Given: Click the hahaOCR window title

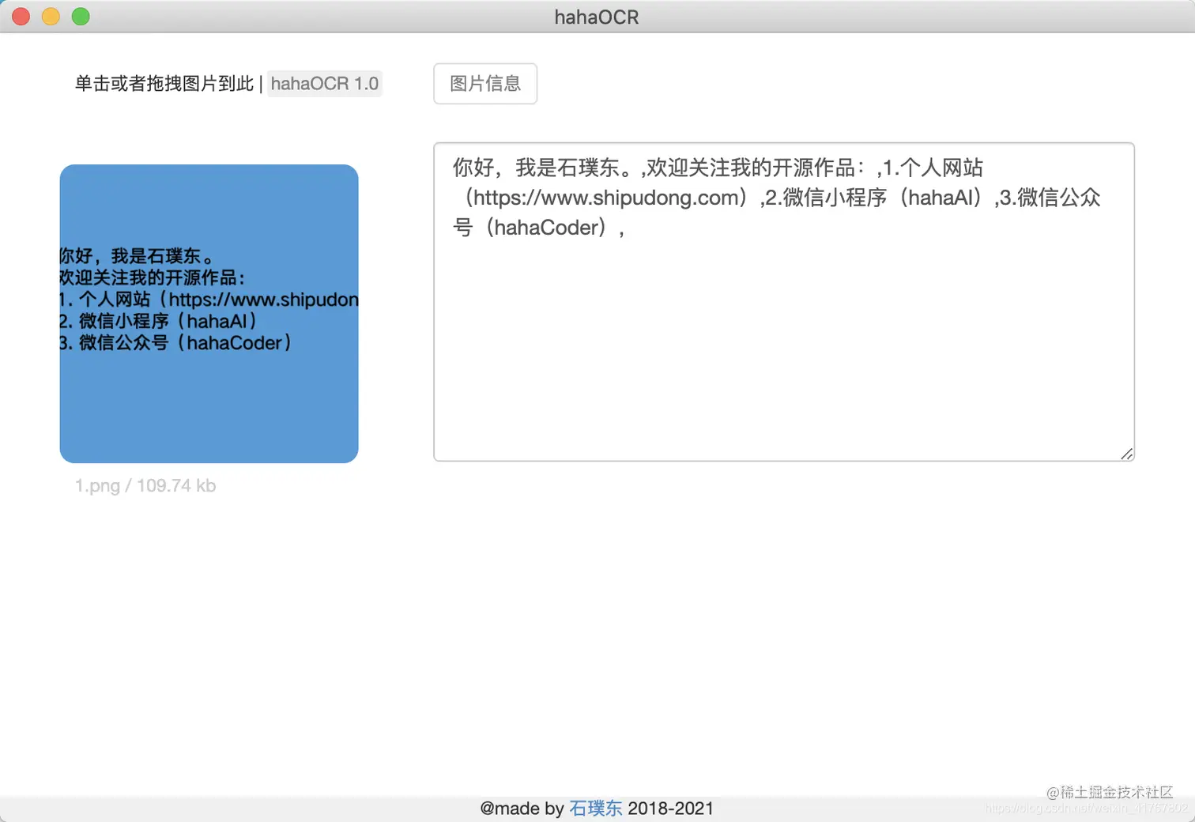Looking at the screenshot, I should click(x=597, y=17).
